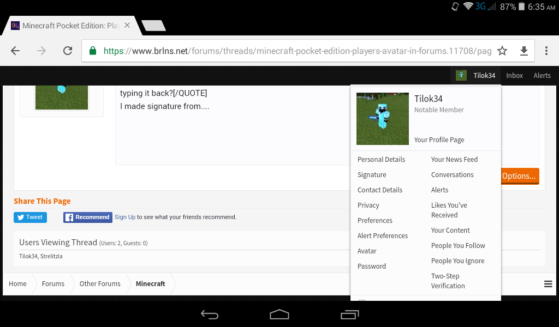Tap Android recent apps button

(x=349, y=314)
